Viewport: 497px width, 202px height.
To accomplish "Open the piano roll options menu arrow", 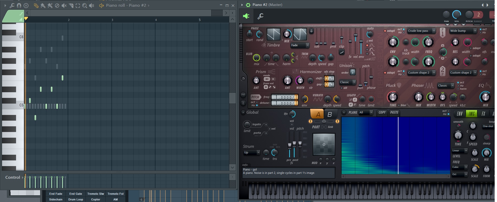I will [5, 5].
